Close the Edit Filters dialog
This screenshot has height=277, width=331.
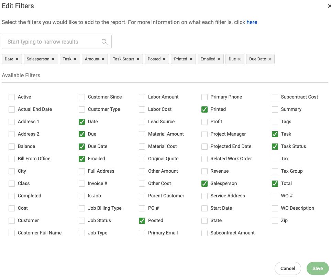(x=329, y=6)
